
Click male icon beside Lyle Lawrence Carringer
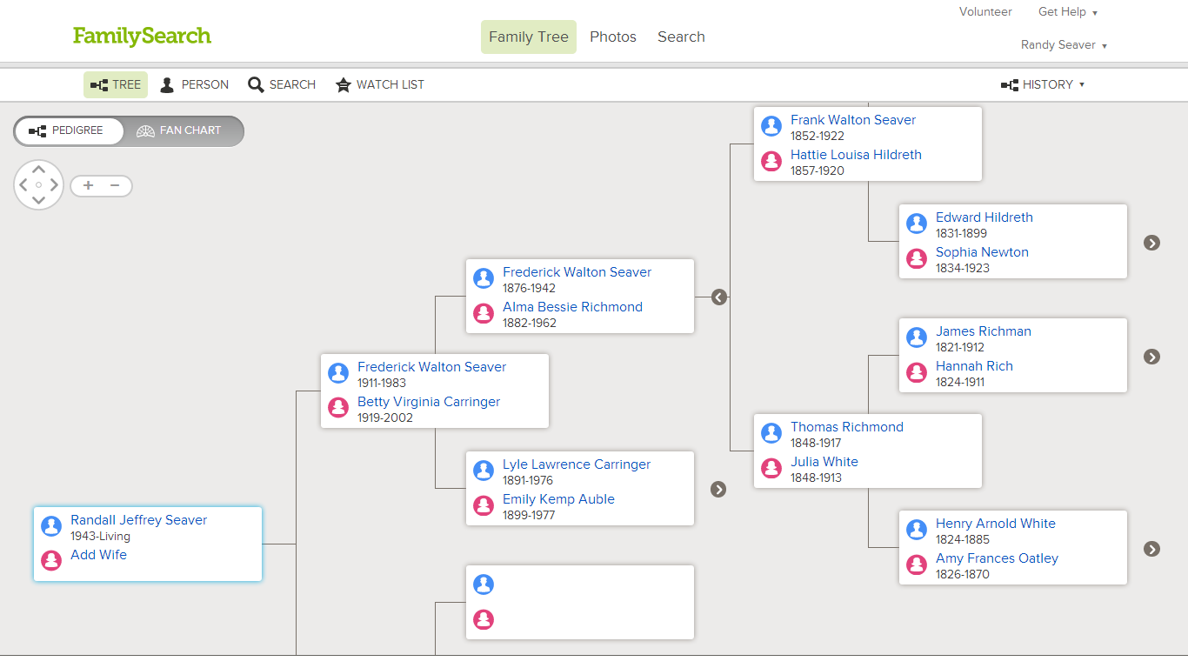(x=484, y=471)
